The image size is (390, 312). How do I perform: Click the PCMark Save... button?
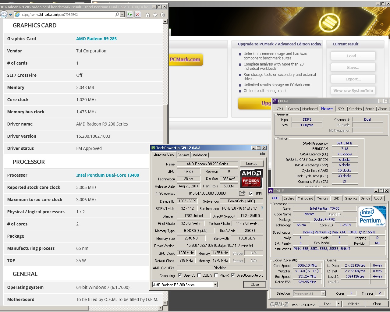(x=353, y=68)
